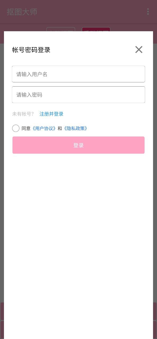Tick the agreement circle before 同意

(x=16, y=128)
